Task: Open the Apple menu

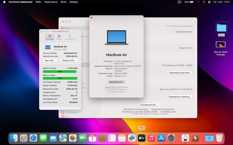Action: point(4,2)
